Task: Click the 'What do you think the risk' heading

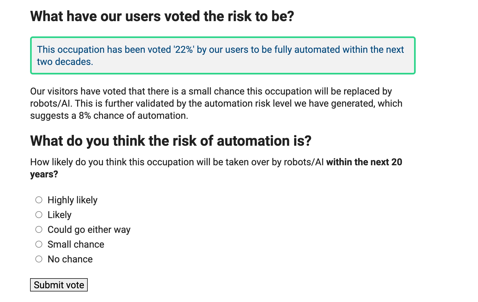Action: (x=171, y=141)
